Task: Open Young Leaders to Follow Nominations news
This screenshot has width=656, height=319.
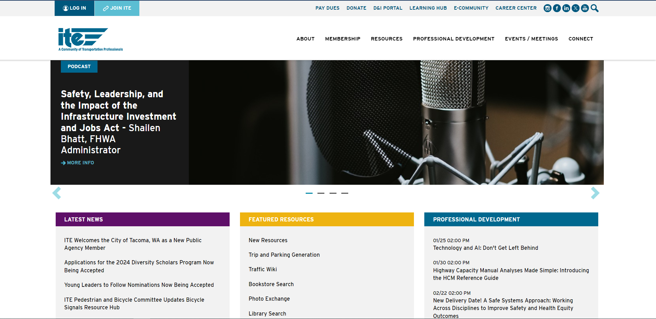Action: click(x=139, y=285)
